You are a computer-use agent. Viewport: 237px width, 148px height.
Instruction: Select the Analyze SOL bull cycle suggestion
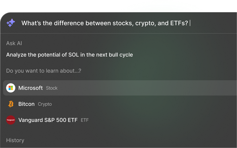[69, 55]
